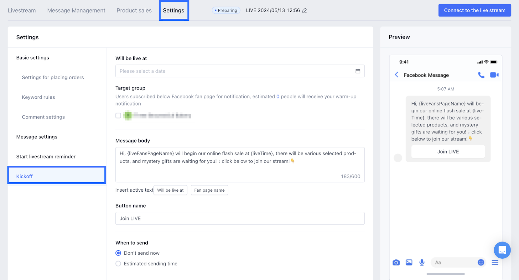Screen dimensions: 519x280
Task: Switch to the Message Management tab
Action: pyautogui.click(x=76, y=10)
